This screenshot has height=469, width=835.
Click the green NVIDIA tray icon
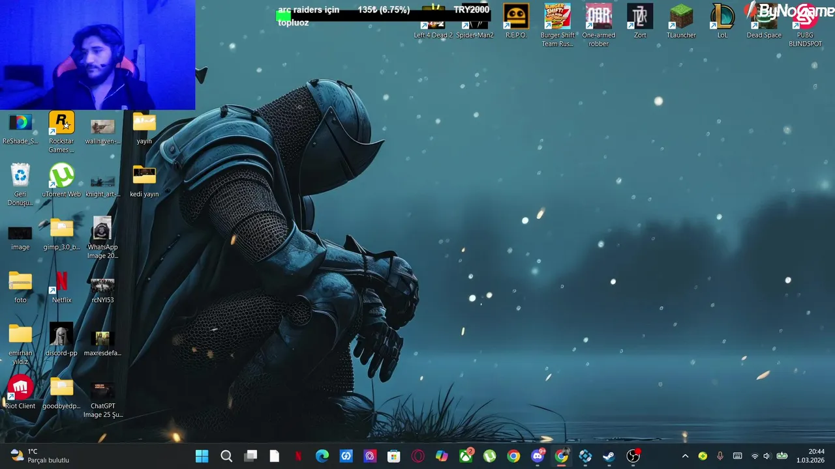coord(703,456)
